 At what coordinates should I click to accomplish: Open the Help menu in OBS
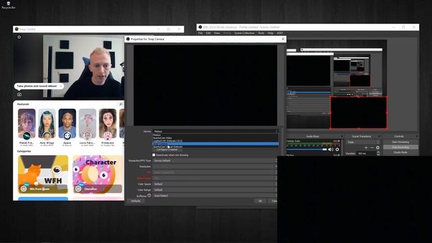(271, 33)
